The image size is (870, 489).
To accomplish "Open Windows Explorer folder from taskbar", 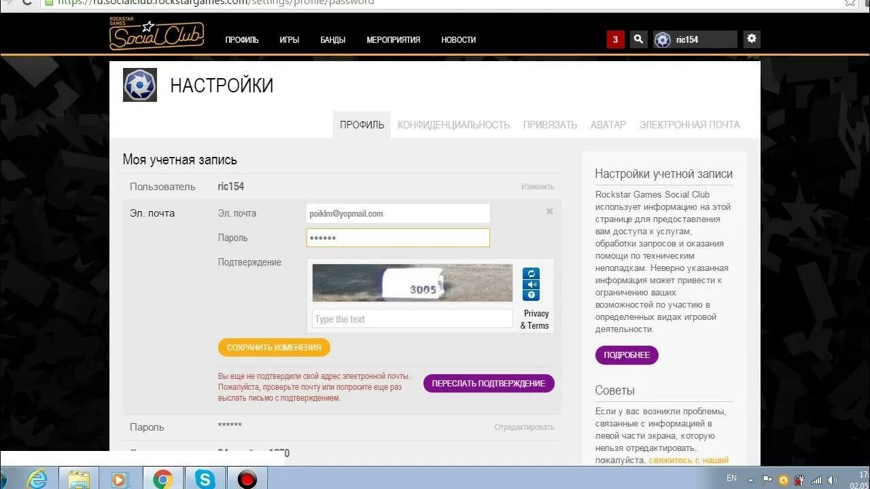I will coord(79,479).
